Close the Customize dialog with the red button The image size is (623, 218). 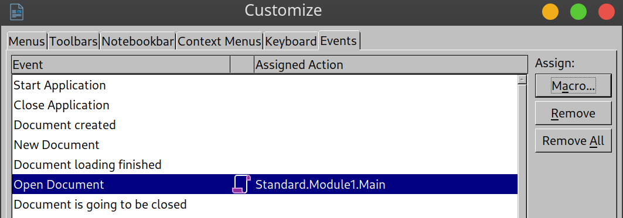pos(607,12)
